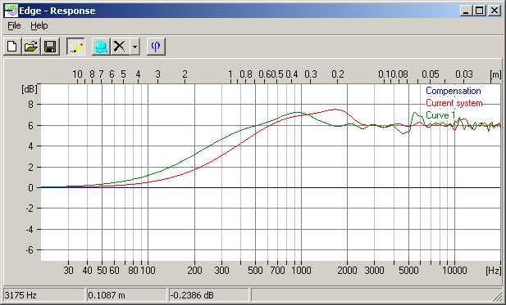Toggle the phase (φ) display button
Viewport: 506px width, 305px height.
click(156, 47)
